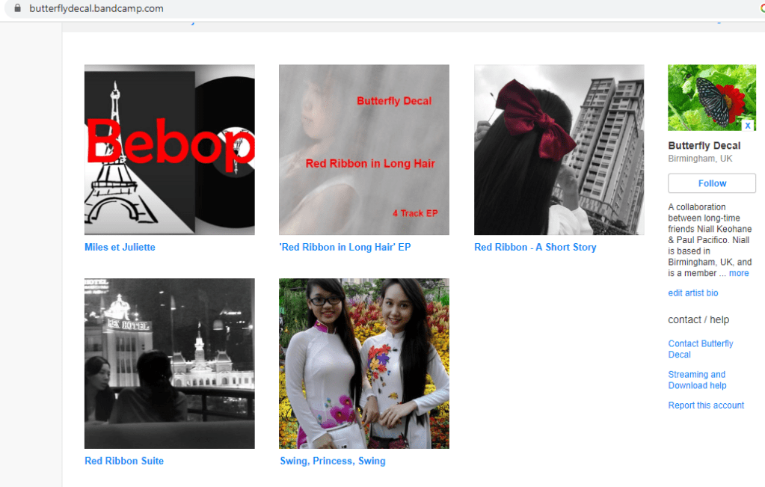Select the Red Ribbon Suite title link
The width and height of the screenshot is (765, 487).
pos(124,462)
